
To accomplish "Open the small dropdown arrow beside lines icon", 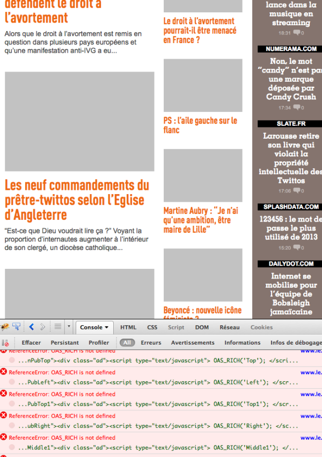I will tap(69, 326).
